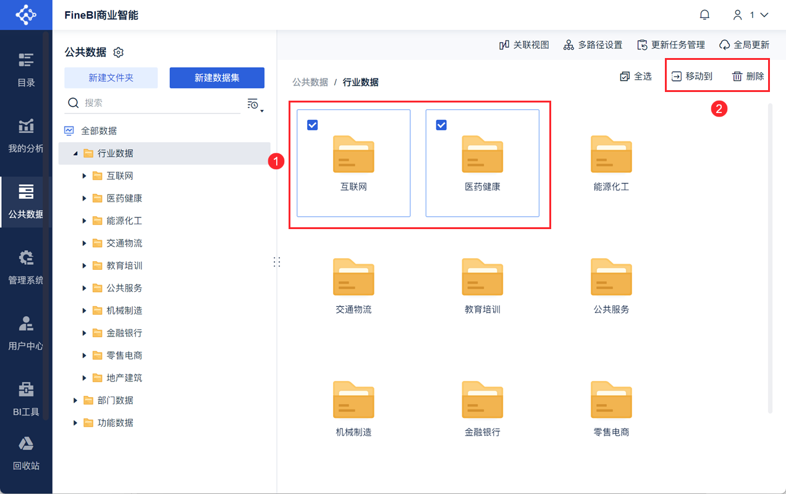Screen dimensions: 786x494
Task: Click the FineBI logo icon
Action: click(26, 15)
